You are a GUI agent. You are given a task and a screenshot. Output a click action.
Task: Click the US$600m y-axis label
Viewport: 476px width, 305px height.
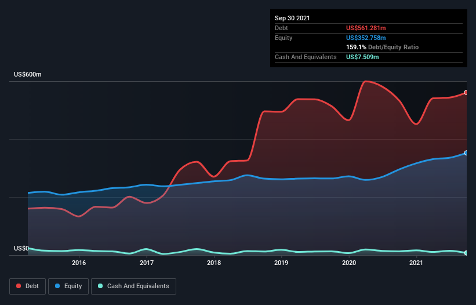(28, 75)
